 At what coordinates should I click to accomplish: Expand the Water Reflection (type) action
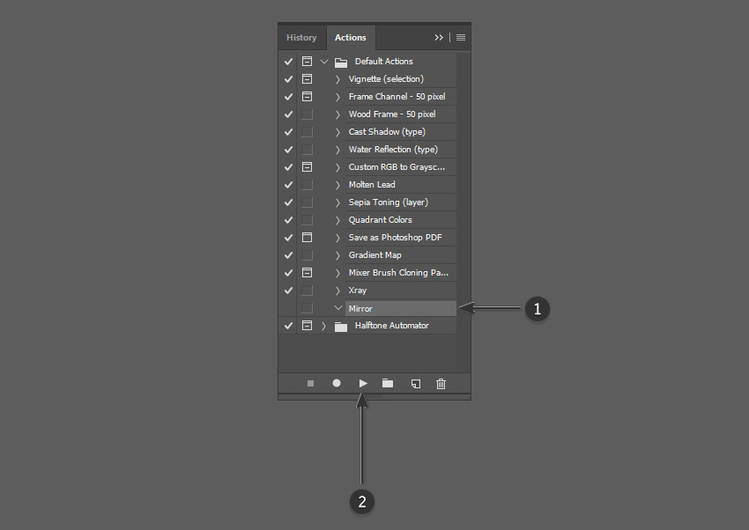[x=337, y=149]
